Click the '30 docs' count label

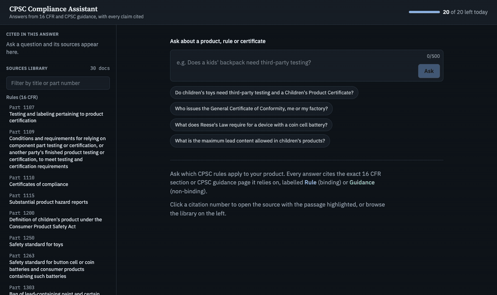[100, 68]
